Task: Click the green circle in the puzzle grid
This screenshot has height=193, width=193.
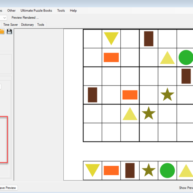Action: click(186, 58)
